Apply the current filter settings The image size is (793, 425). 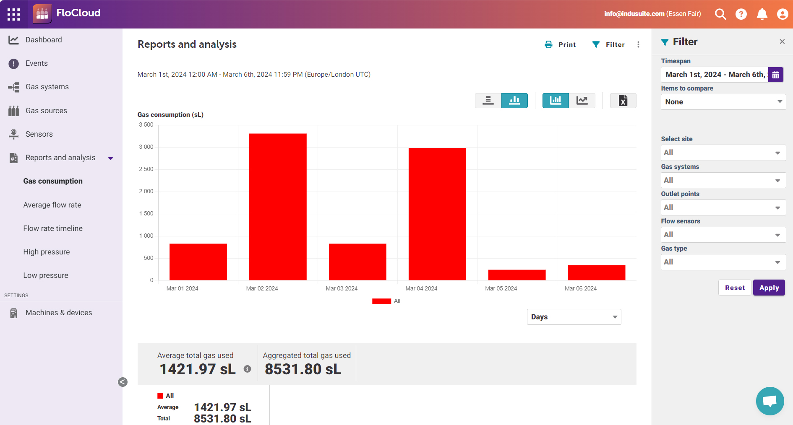769,288
